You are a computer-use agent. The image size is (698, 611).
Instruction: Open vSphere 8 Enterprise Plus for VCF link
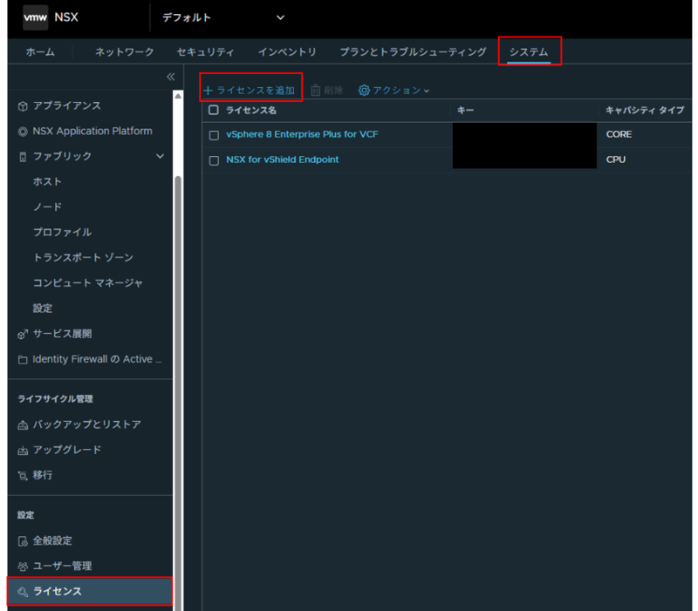click(x=302, y=134)
